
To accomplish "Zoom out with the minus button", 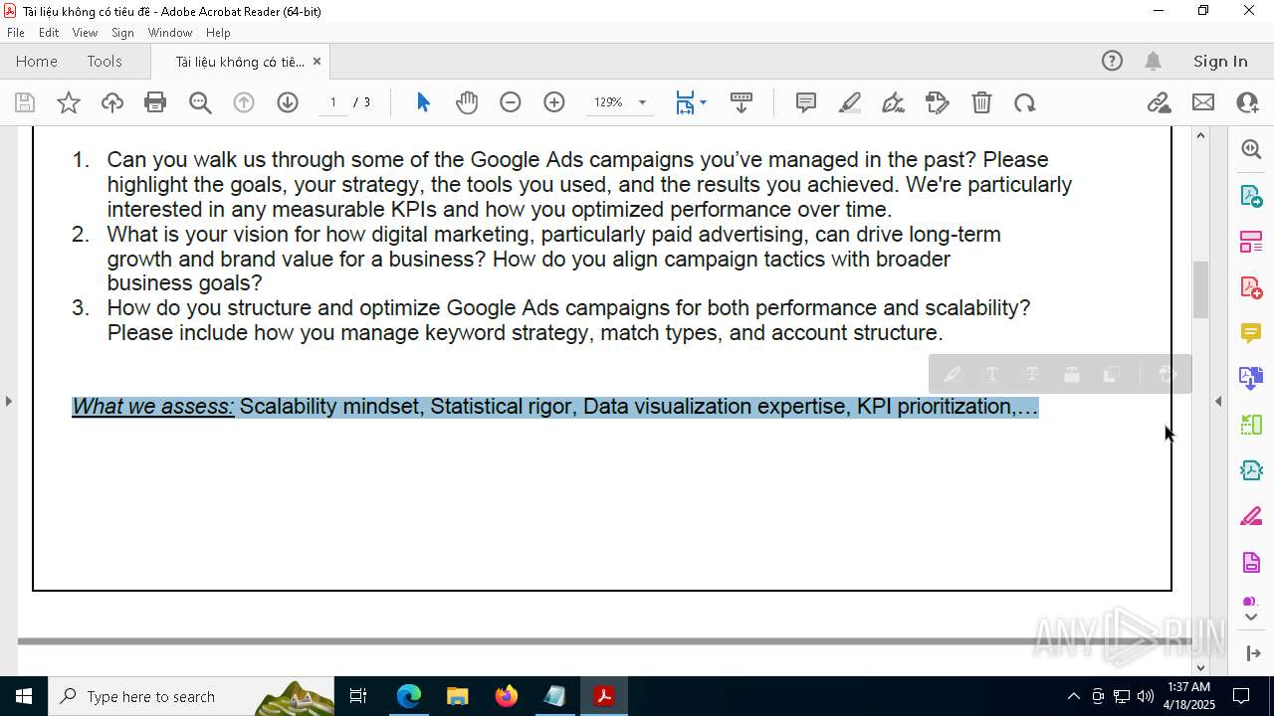I will click(511, 102).
